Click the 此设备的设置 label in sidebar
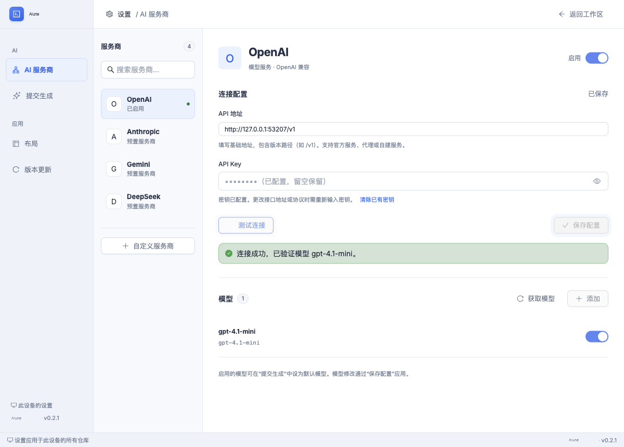The image size is (624, 447). coord(35,405)
